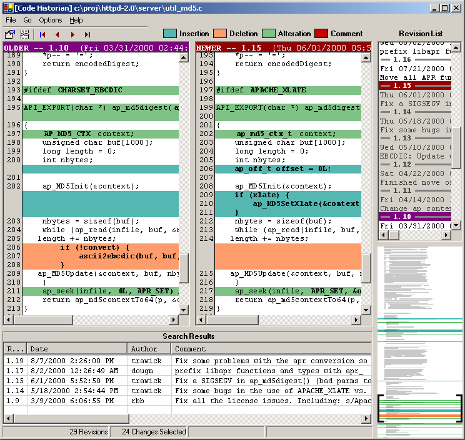
Task: Open the Options menu
Action: pyautogui.click(x=51, y=20)
